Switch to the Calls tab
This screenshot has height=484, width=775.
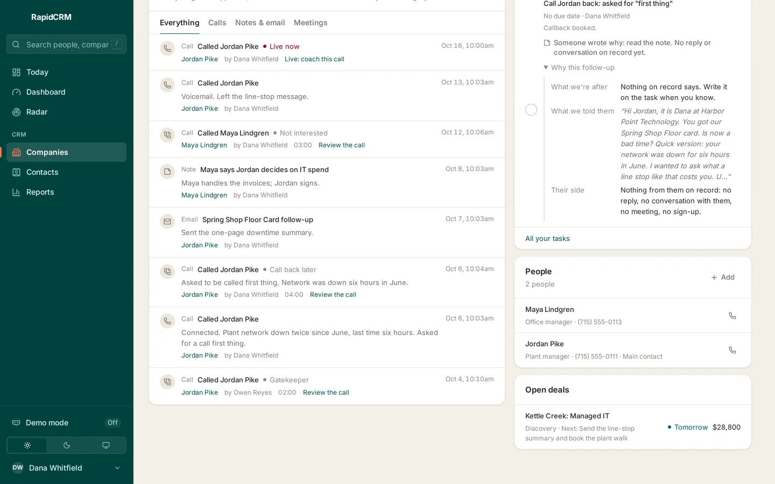(x=217, y=23)
